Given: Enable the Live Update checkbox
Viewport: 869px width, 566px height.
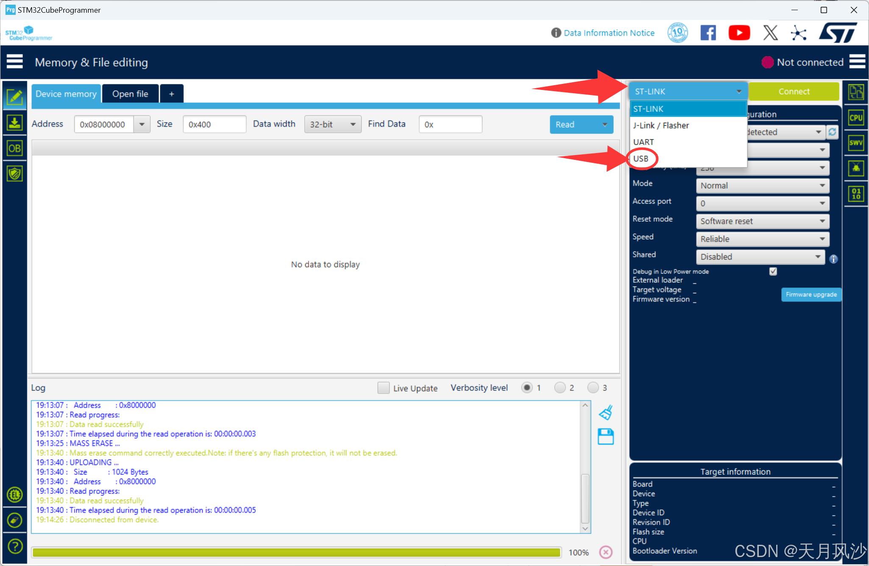Looking at the screenshot, I should 383,388.
